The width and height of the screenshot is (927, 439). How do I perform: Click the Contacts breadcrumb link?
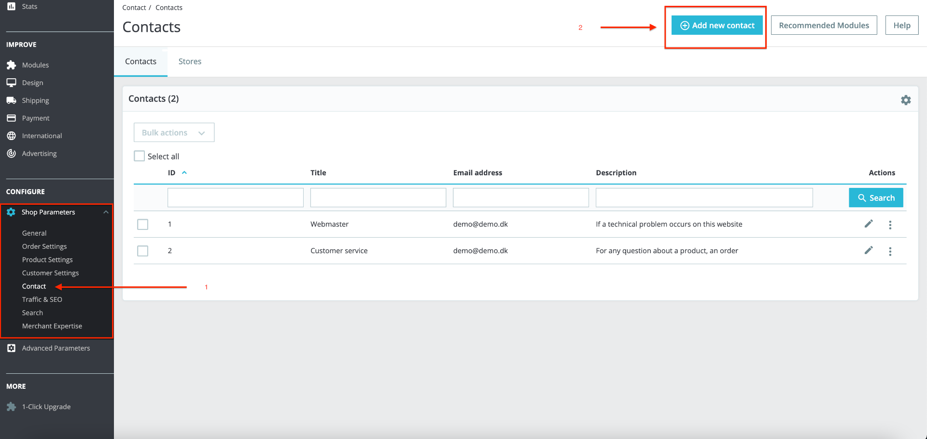[x=169, y=8]
